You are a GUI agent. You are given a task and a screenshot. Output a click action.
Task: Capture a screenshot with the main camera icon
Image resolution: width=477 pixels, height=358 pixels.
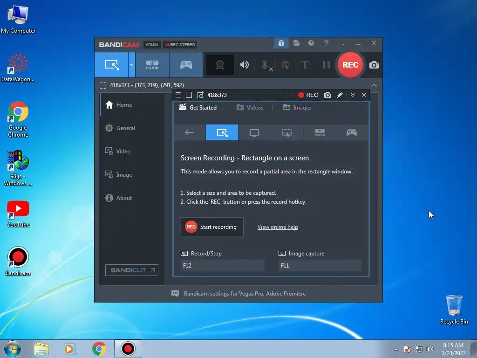coord(374,65)
